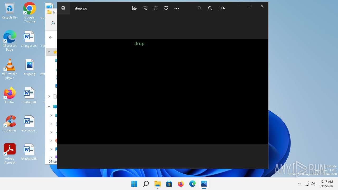Minimize the Photos window
338x190 pixels.
(x=238, y=6)
